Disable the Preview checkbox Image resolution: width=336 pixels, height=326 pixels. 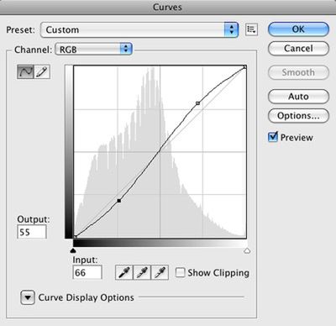click(273, 137)
